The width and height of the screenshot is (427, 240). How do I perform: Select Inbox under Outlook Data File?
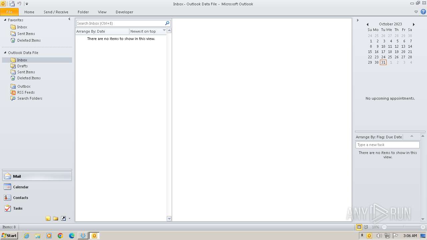click(37, 60)
